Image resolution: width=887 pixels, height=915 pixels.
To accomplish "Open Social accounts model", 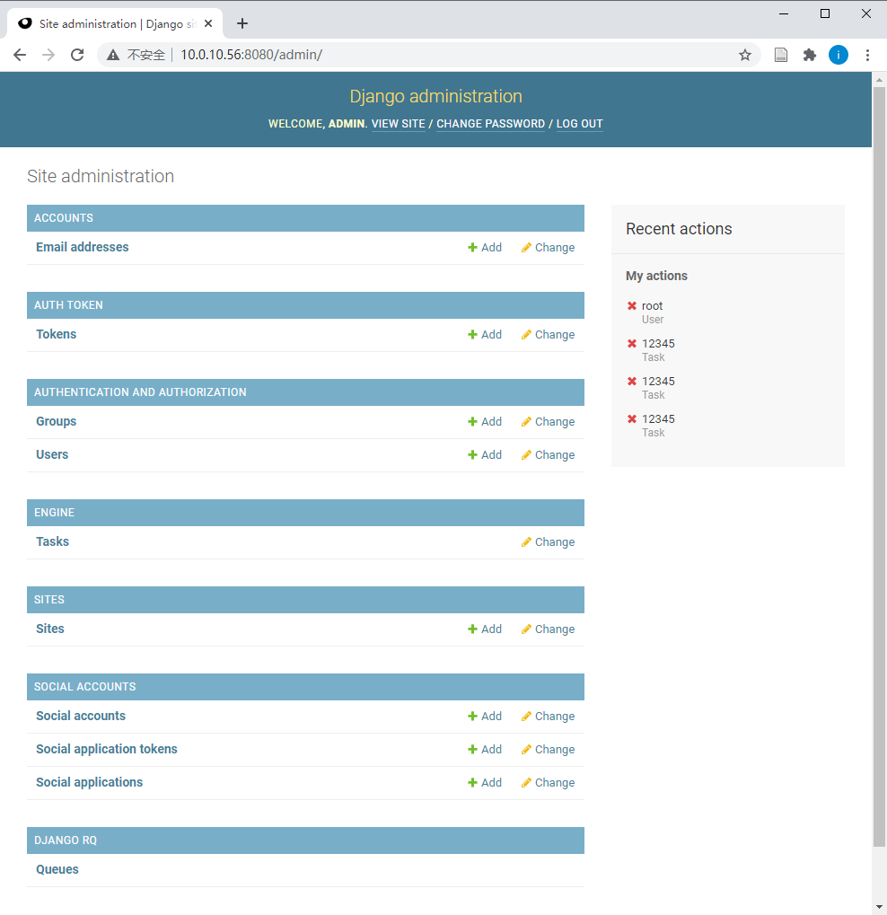I will [81, 716].
